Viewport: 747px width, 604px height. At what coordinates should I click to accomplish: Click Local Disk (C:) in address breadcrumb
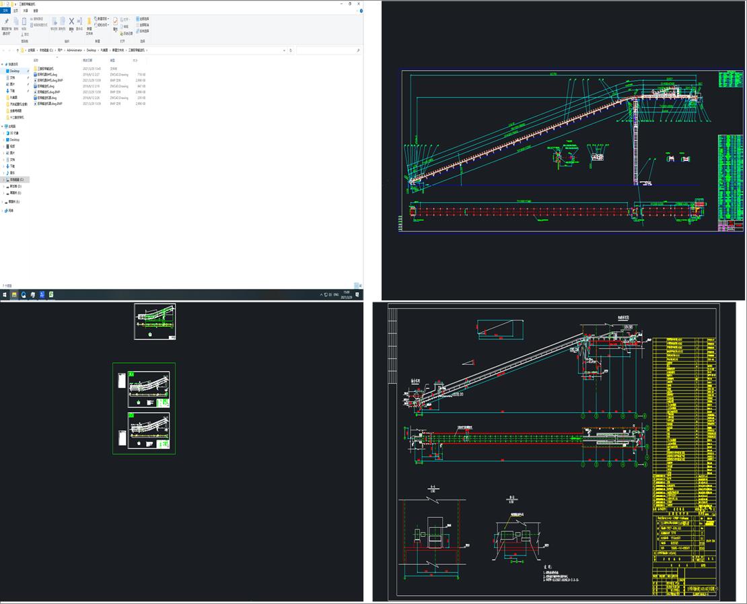(46, 50)
